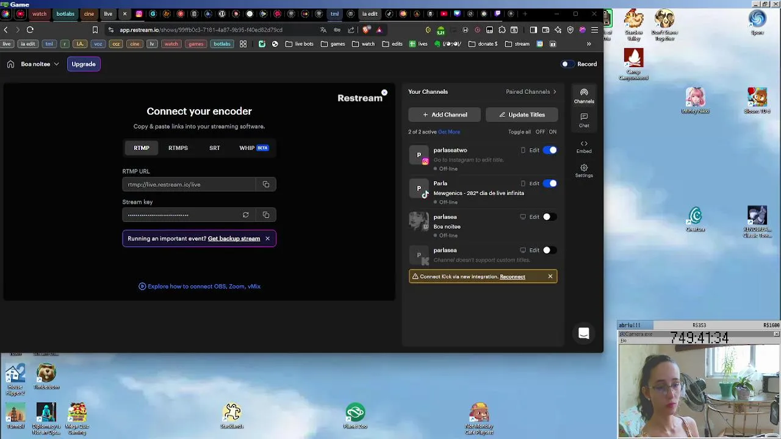Disable the parlaseatwo Instagram channel toggle
Image resolution: width=781 pixels, height=439 pixels.
(550, 150)
